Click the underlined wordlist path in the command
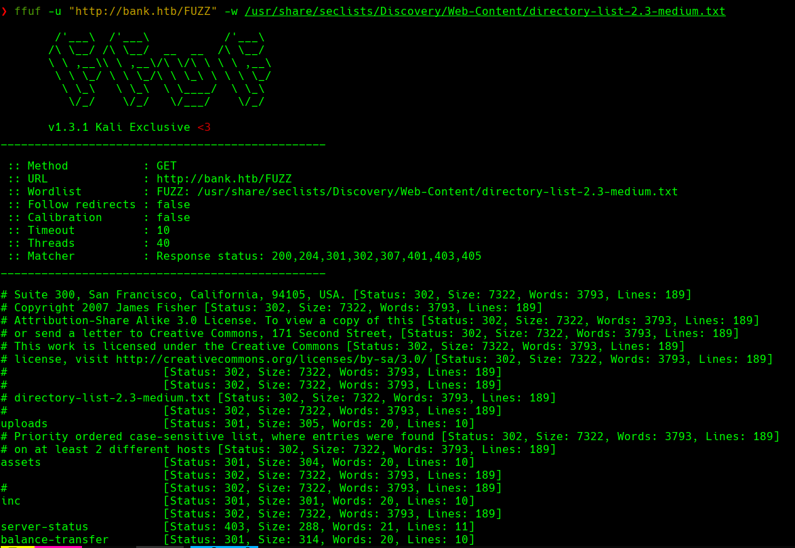Image resolution: width=795 pixels, height=548 pixels. (485, 11)
